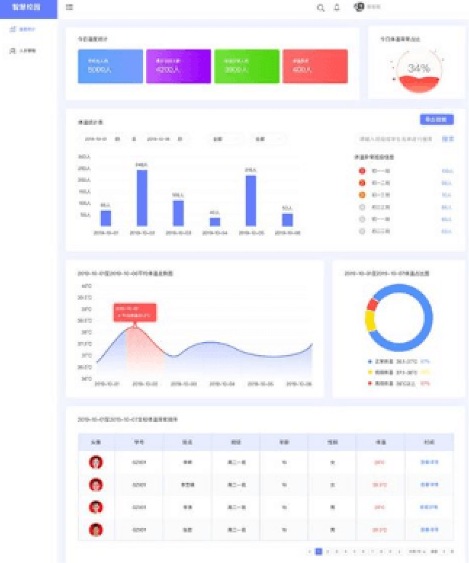Screen dimensions: 469x563
Task: Select page 1 in the table pagination
Action: click(x=318, y=551)
